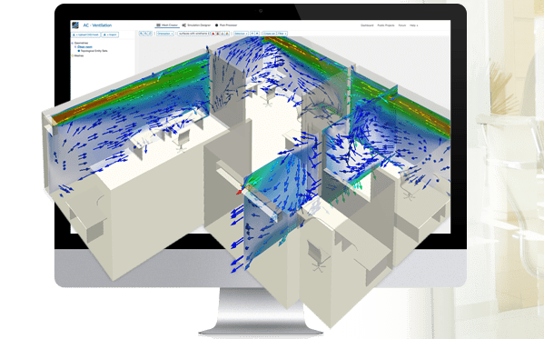This screenshot has height=339, width=544.
Task: Go to Public Projects
Action: (x=386, y=25)
